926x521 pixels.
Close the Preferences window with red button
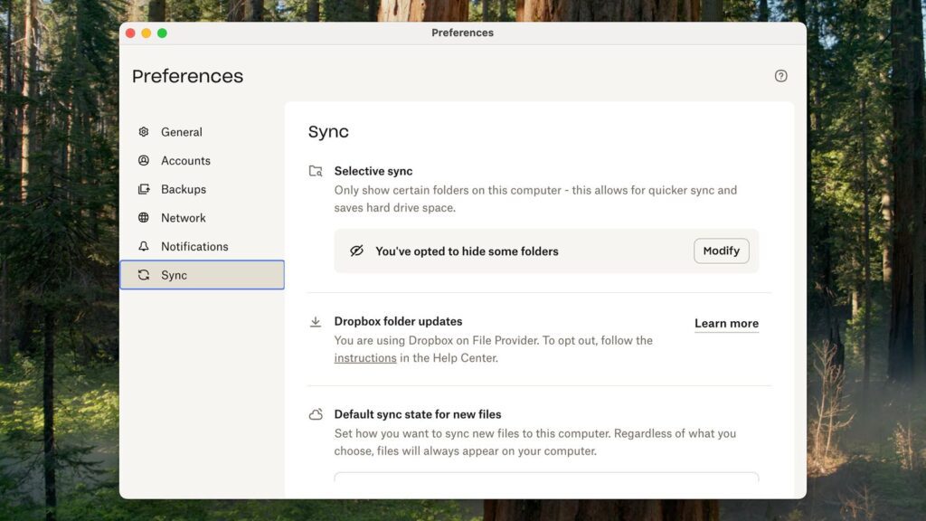click(x=130, y=33)
